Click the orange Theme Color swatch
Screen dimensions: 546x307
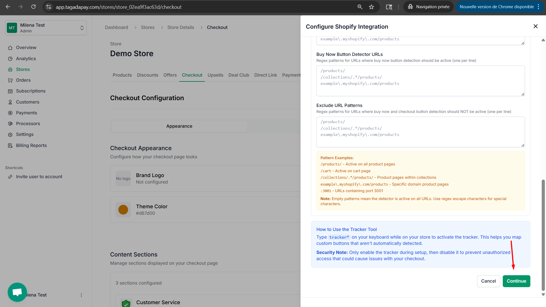tap(123, 210)
